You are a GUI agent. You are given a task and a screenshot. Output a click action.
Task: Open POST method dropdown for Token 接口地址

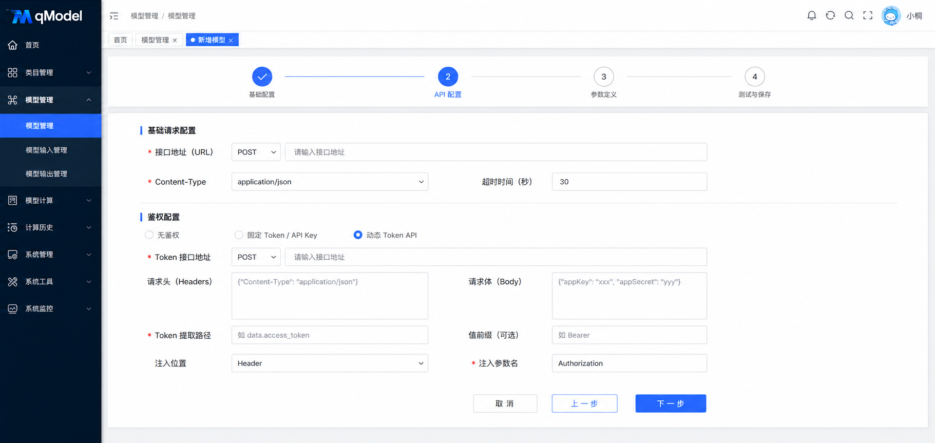click(x=256, y=257)
